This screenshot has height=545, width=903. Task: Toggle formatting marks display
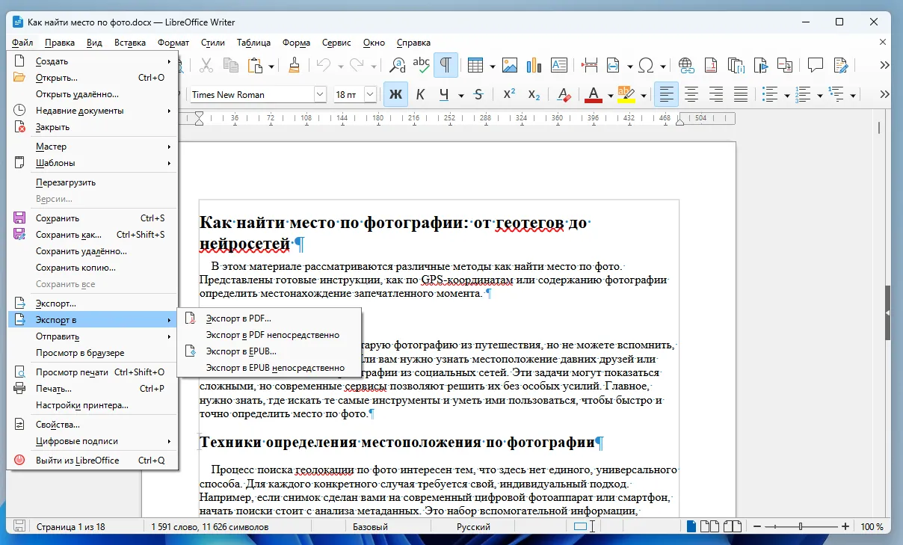click(x=446, y=65)
